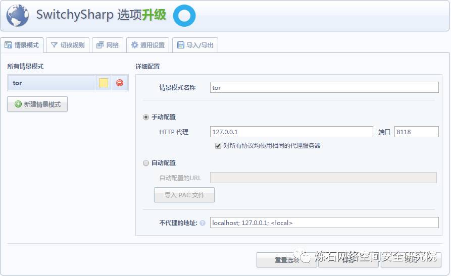Click the 详细配置 heading text
This screenshot has width=451, height=276.
(147, 67)
